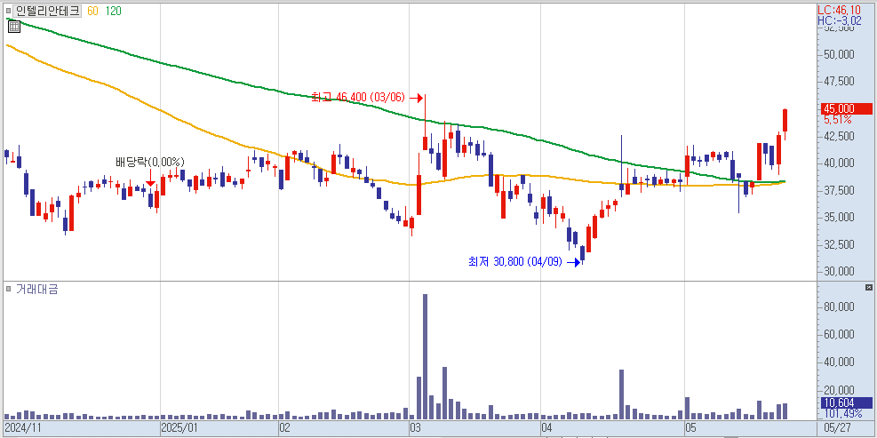
Task: Click the 40,000 volume axis label
Action: (839, 362)
